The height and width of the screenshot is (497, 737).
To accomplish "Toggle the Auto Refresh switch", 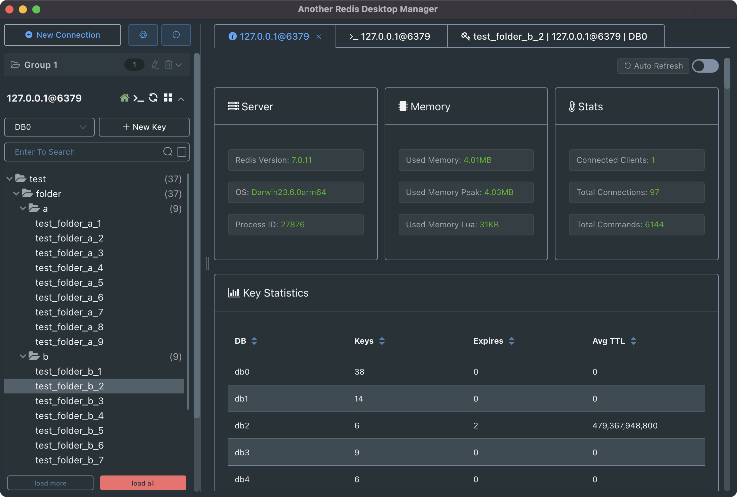I will (x=705, y=66).
